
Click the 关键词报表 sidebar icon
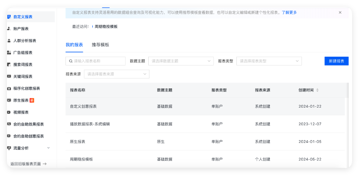click(9, 77)
